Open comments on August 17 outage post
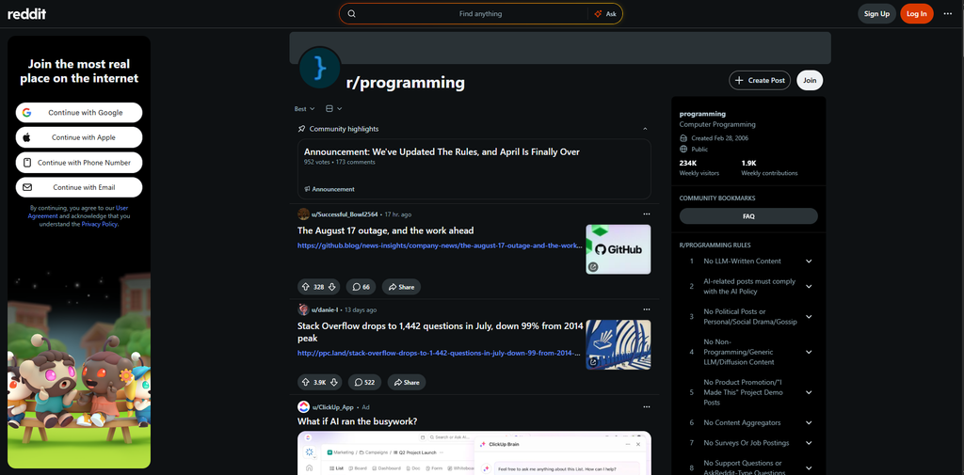 click(x=361, y=287)
